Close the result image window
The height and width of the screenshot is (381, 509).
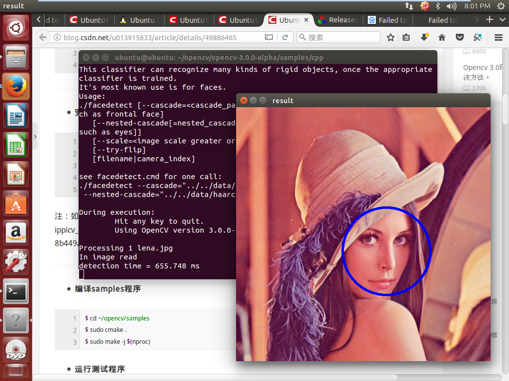tap(244, 100)
